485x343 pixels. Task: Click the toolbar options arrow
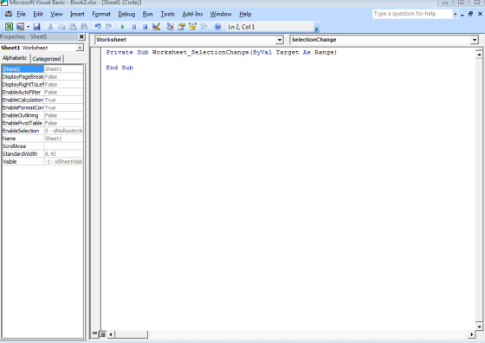click(316, 29)
